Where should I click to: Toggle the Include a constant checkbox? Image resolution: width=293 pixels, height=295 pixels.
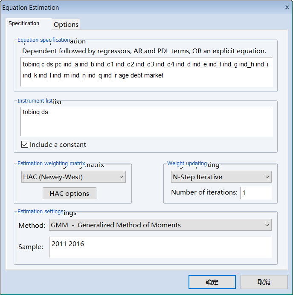tap(25, 145)
